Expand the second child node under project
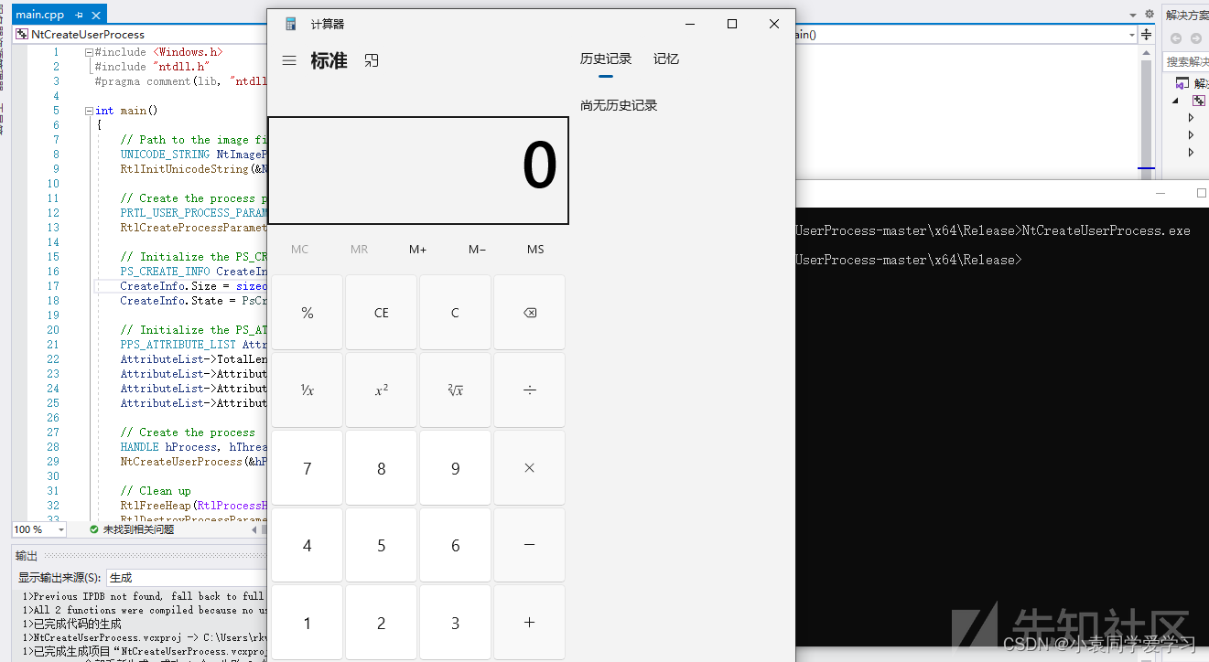The height and width of the screenshot is (662, 1209). (x=1191, y=135)
